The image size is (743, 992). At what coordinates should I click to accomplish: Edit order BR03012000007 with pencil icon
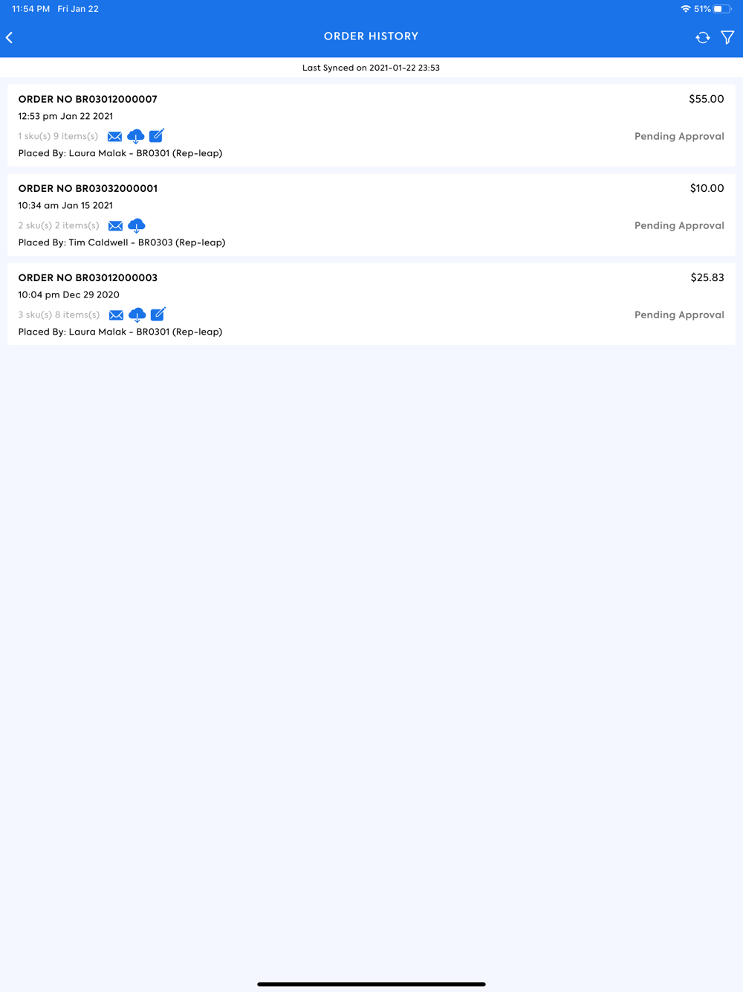coord(157,135)
